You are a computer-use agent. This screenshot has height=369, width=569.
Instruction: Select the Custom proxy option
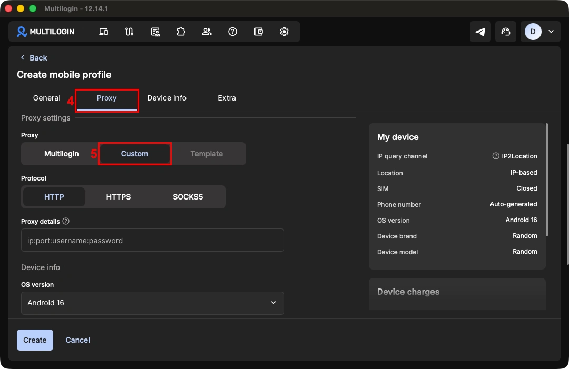coord(135,154)
